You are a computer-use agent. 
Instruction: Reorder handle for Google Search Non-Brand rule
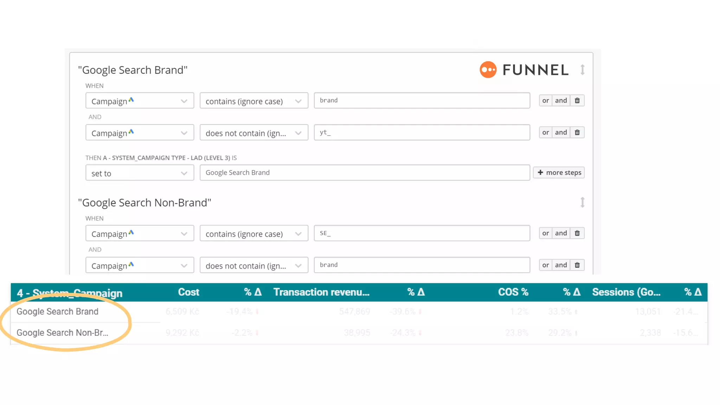(x=582, y=202)
